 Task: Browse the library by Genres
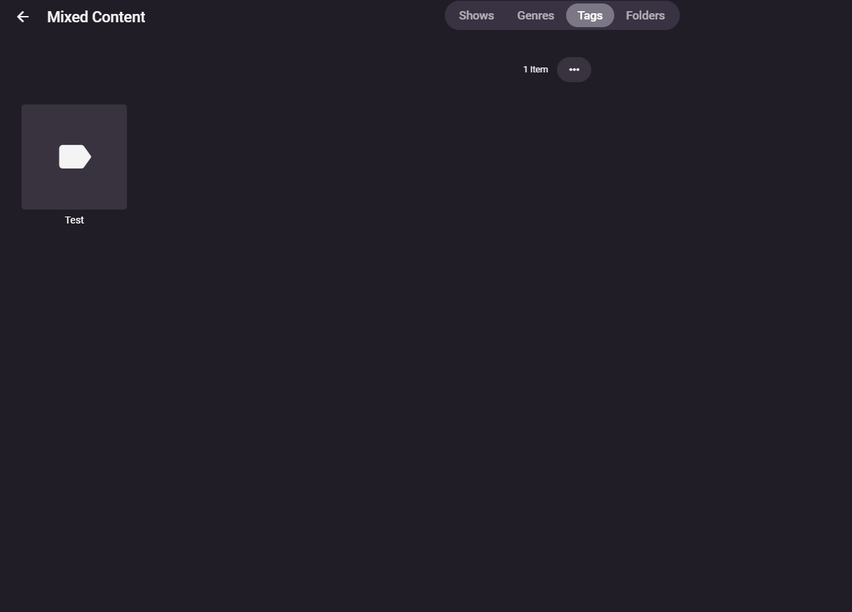[535, 15]
